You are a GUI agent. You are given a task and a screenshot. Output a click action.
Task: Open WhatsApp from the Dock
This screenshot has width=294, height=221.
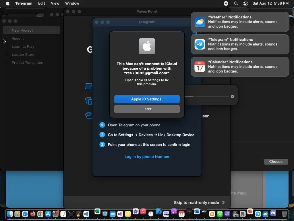220,214
